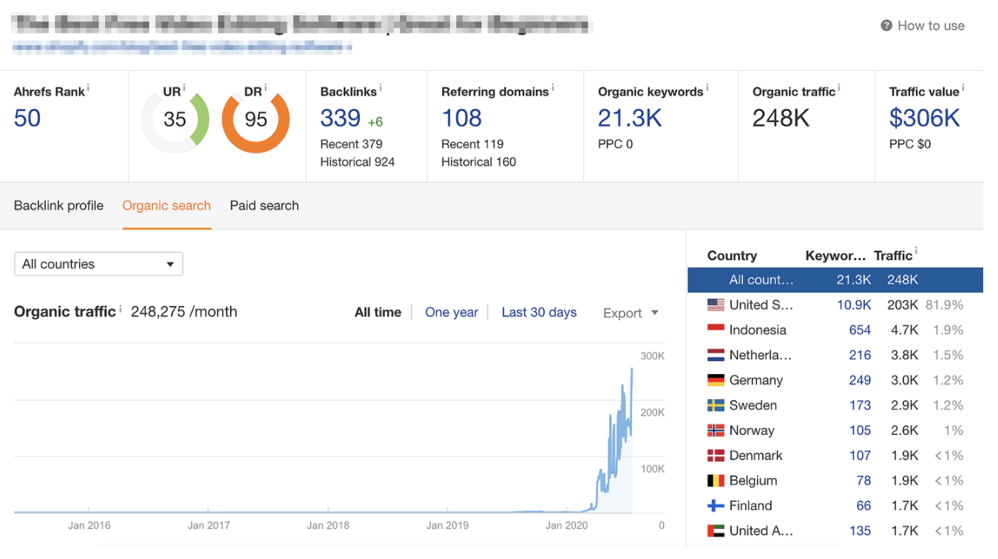
Task: Click the United States flag icon
Action: click(716, 305)
